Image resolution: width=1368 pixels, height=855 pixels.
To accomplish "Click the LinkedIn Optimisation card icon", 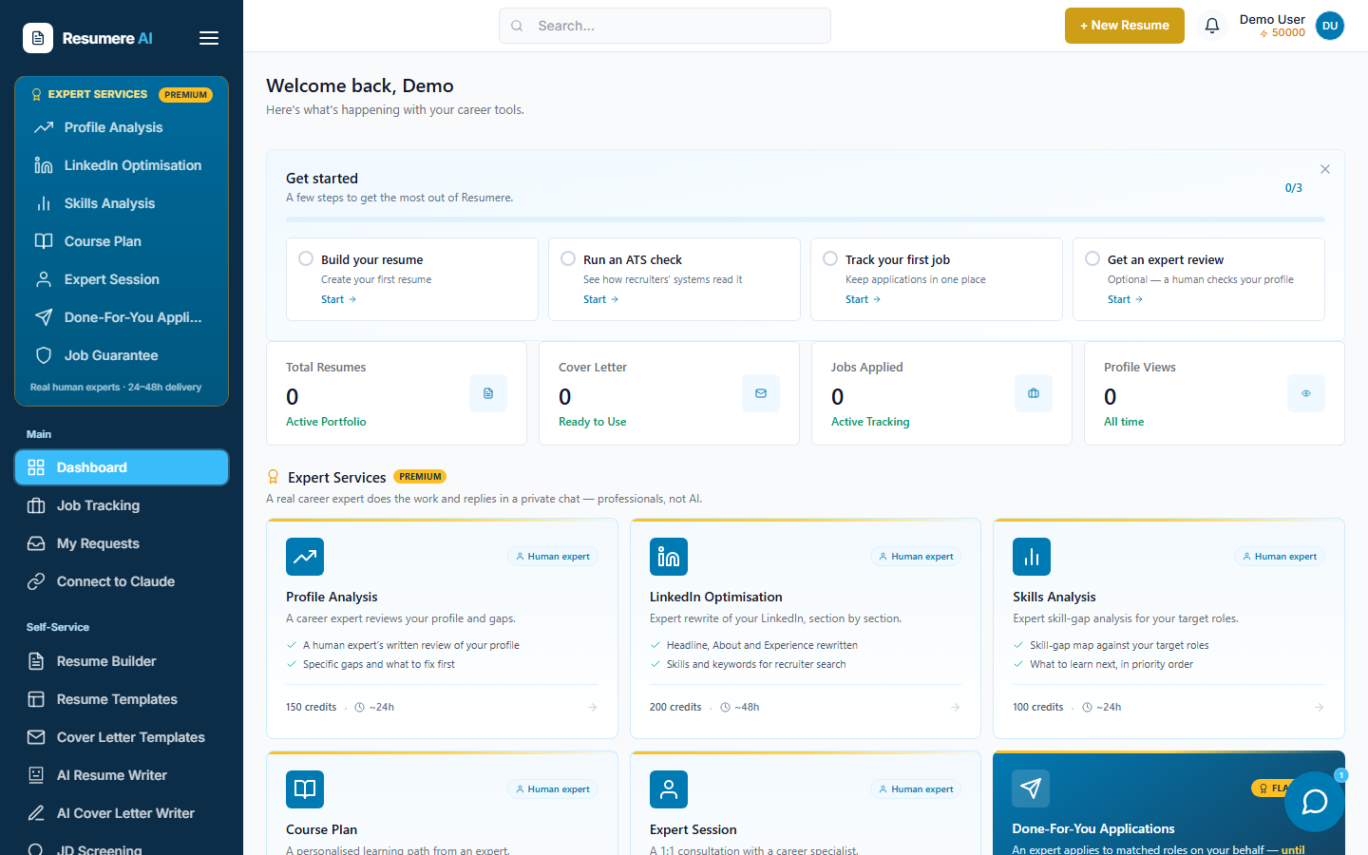I will point(669,557).
